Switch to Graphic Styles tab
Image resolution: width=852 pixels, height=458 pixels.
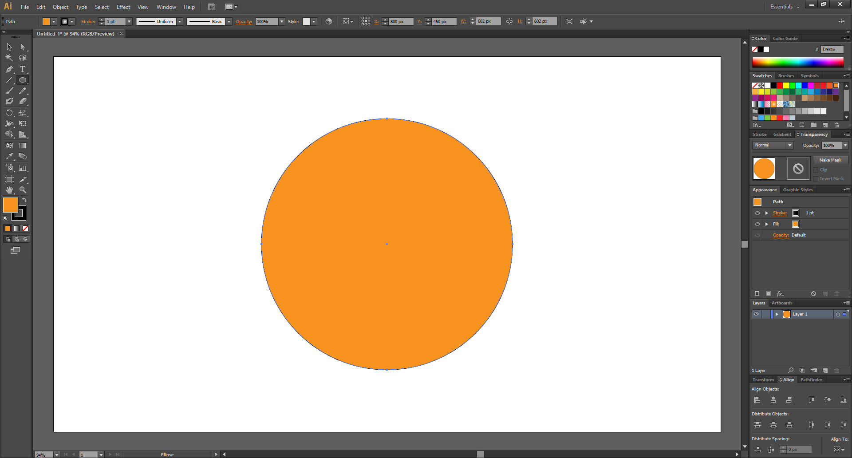798,190
